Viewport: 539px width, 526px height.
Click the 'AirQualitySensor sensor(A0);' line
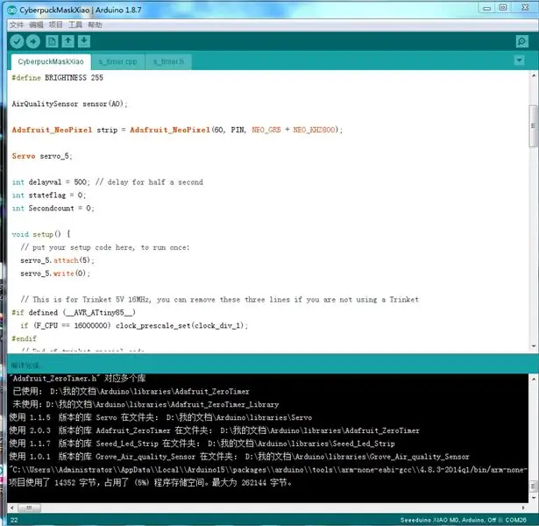click(70, 103)
